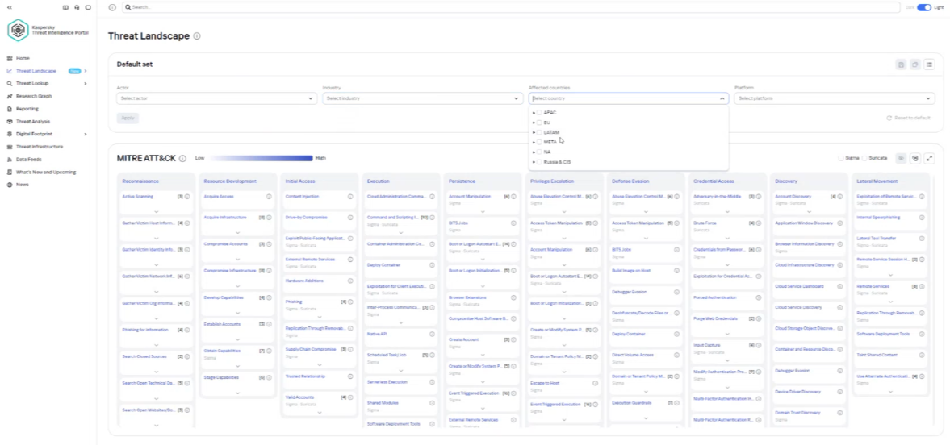Click info icon for Trusted Relationship
This screenshot has height=445, width=950.
(350, 376)
